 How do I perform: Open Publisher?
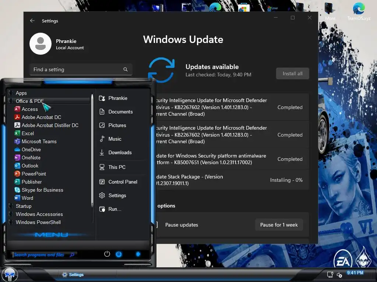[x=28, y=182]
